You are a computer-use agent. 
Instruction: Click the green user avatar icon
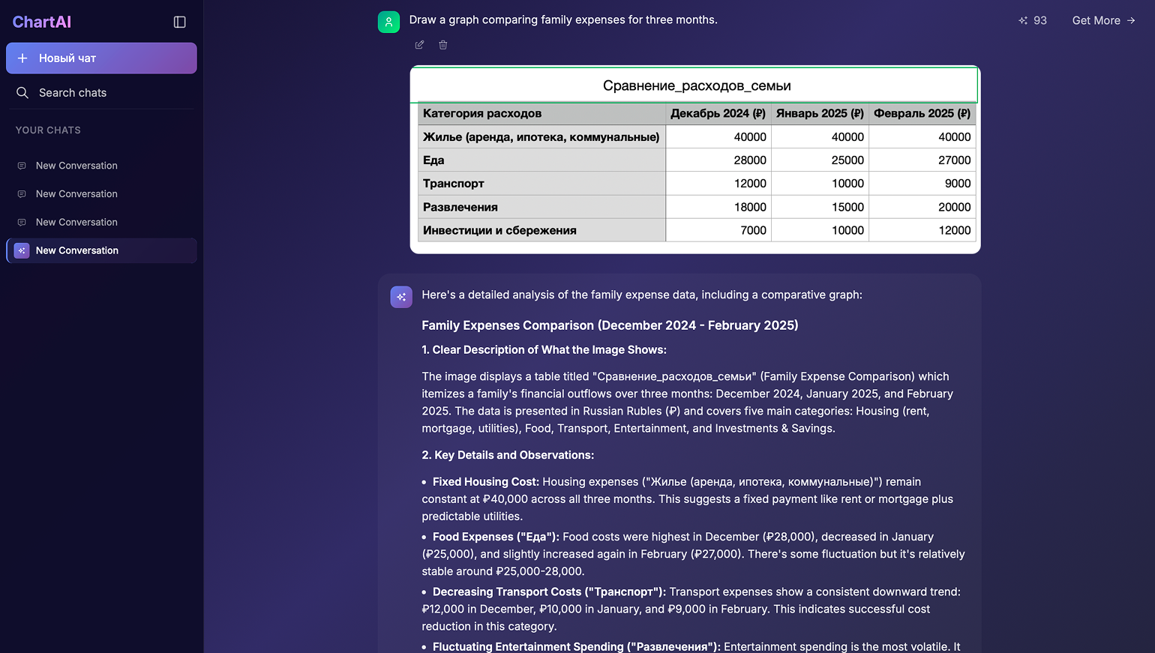388,22
